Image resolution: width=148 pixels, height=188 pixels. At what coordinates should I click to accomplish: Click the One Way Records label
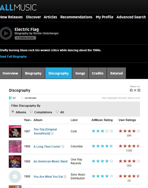pyautogui.click(x=76, y=161)
